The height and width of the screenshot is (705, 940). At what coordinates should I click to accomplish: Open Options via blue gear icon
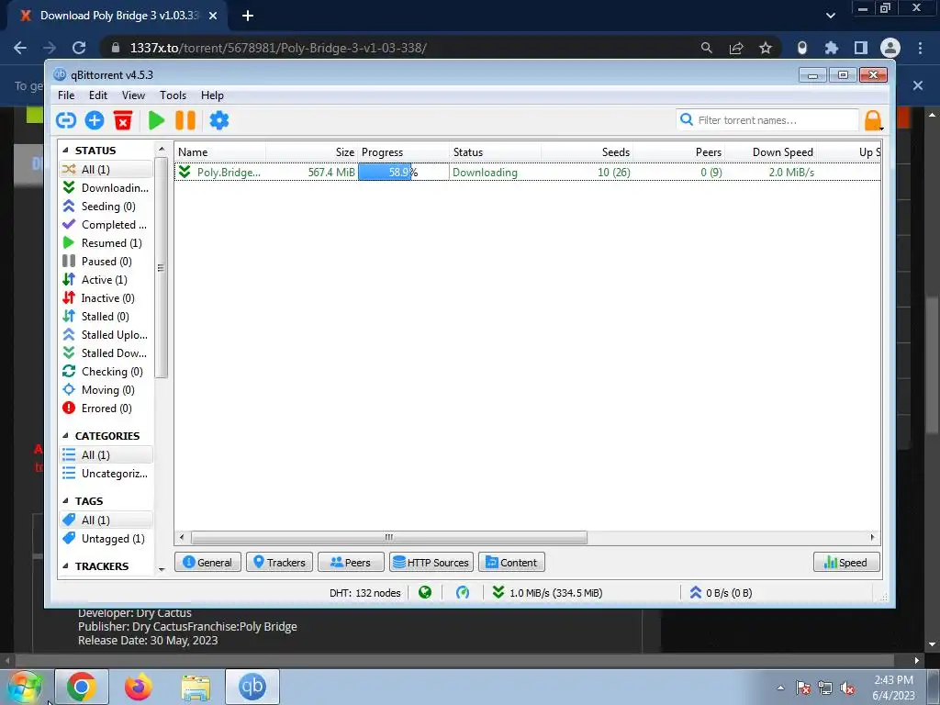point(218,120)
